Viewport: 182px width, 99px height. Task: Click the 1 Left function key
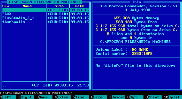tap(8, 97)
